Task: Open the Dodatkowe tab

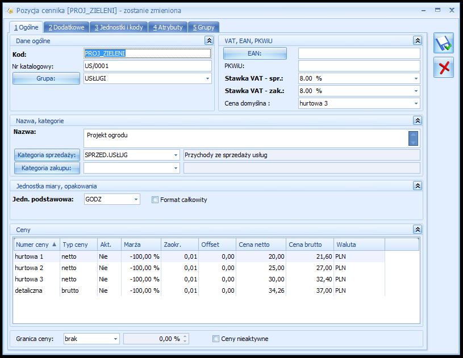Action: [66, 27]
